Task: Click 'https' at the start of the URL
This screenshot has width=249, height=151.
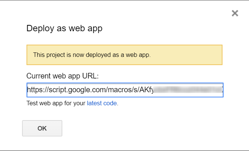Action: [x=35, y=90]
